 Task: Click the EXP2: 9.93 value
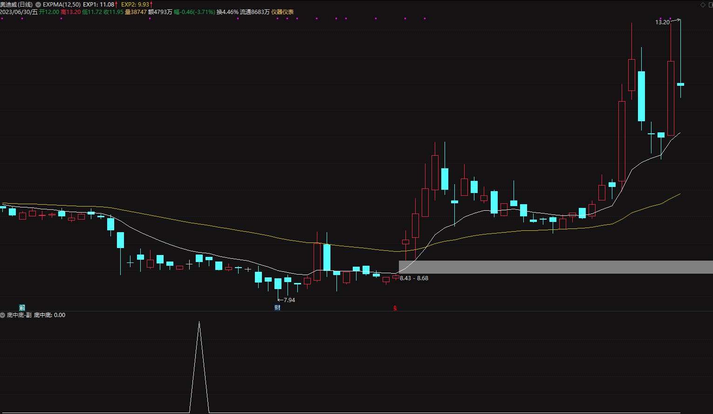click(x=135, y=5)
